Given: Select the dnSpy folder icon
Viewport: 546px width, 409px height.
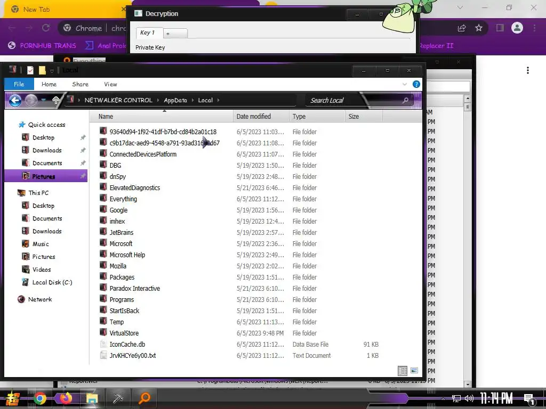Looking at the screenshot, I should pyautogui.click(x=103, y=176).
